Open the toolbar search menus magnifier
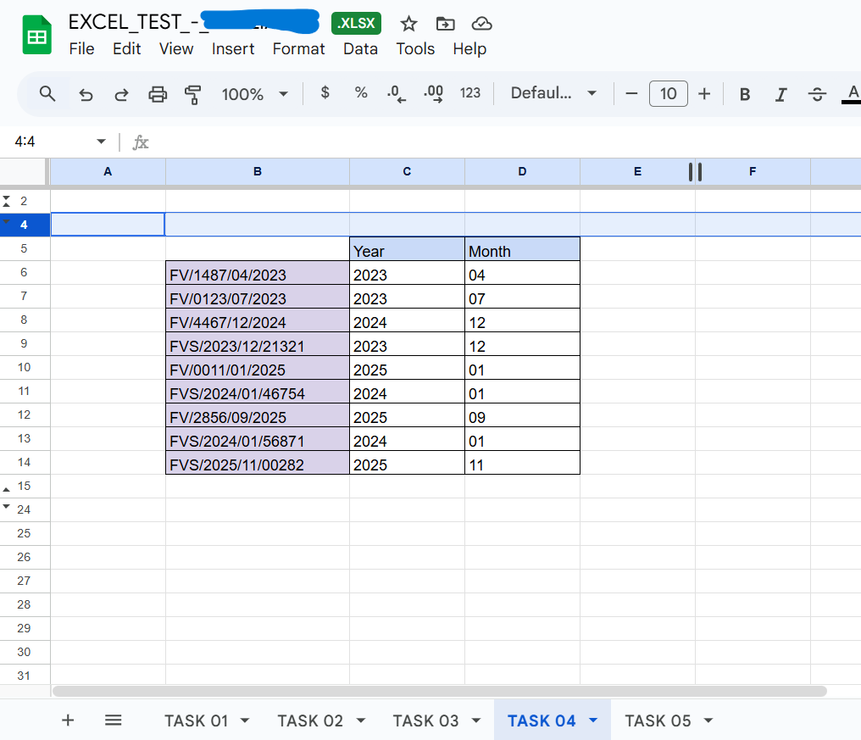The width and height of the screenshot is (861, 740). (47, 94)
